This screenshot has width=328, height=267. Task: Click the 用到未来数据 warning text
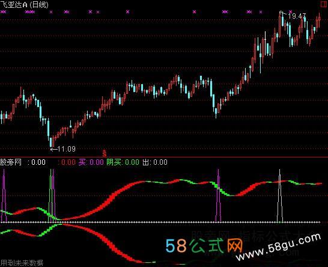(x=22, y=263)
